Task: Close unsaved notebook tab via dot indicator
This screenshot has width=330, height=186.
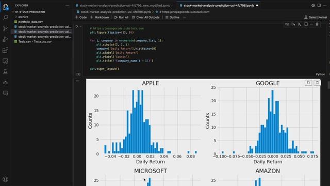Action: click(257, 6)
